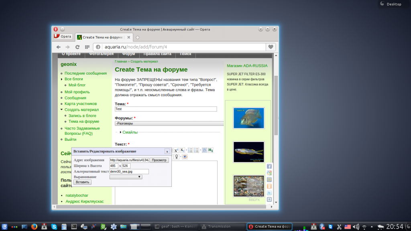Open the volume control in system tray
This screenshot has width=411, height=231.
pyautogui.click(x=356, y=227)
